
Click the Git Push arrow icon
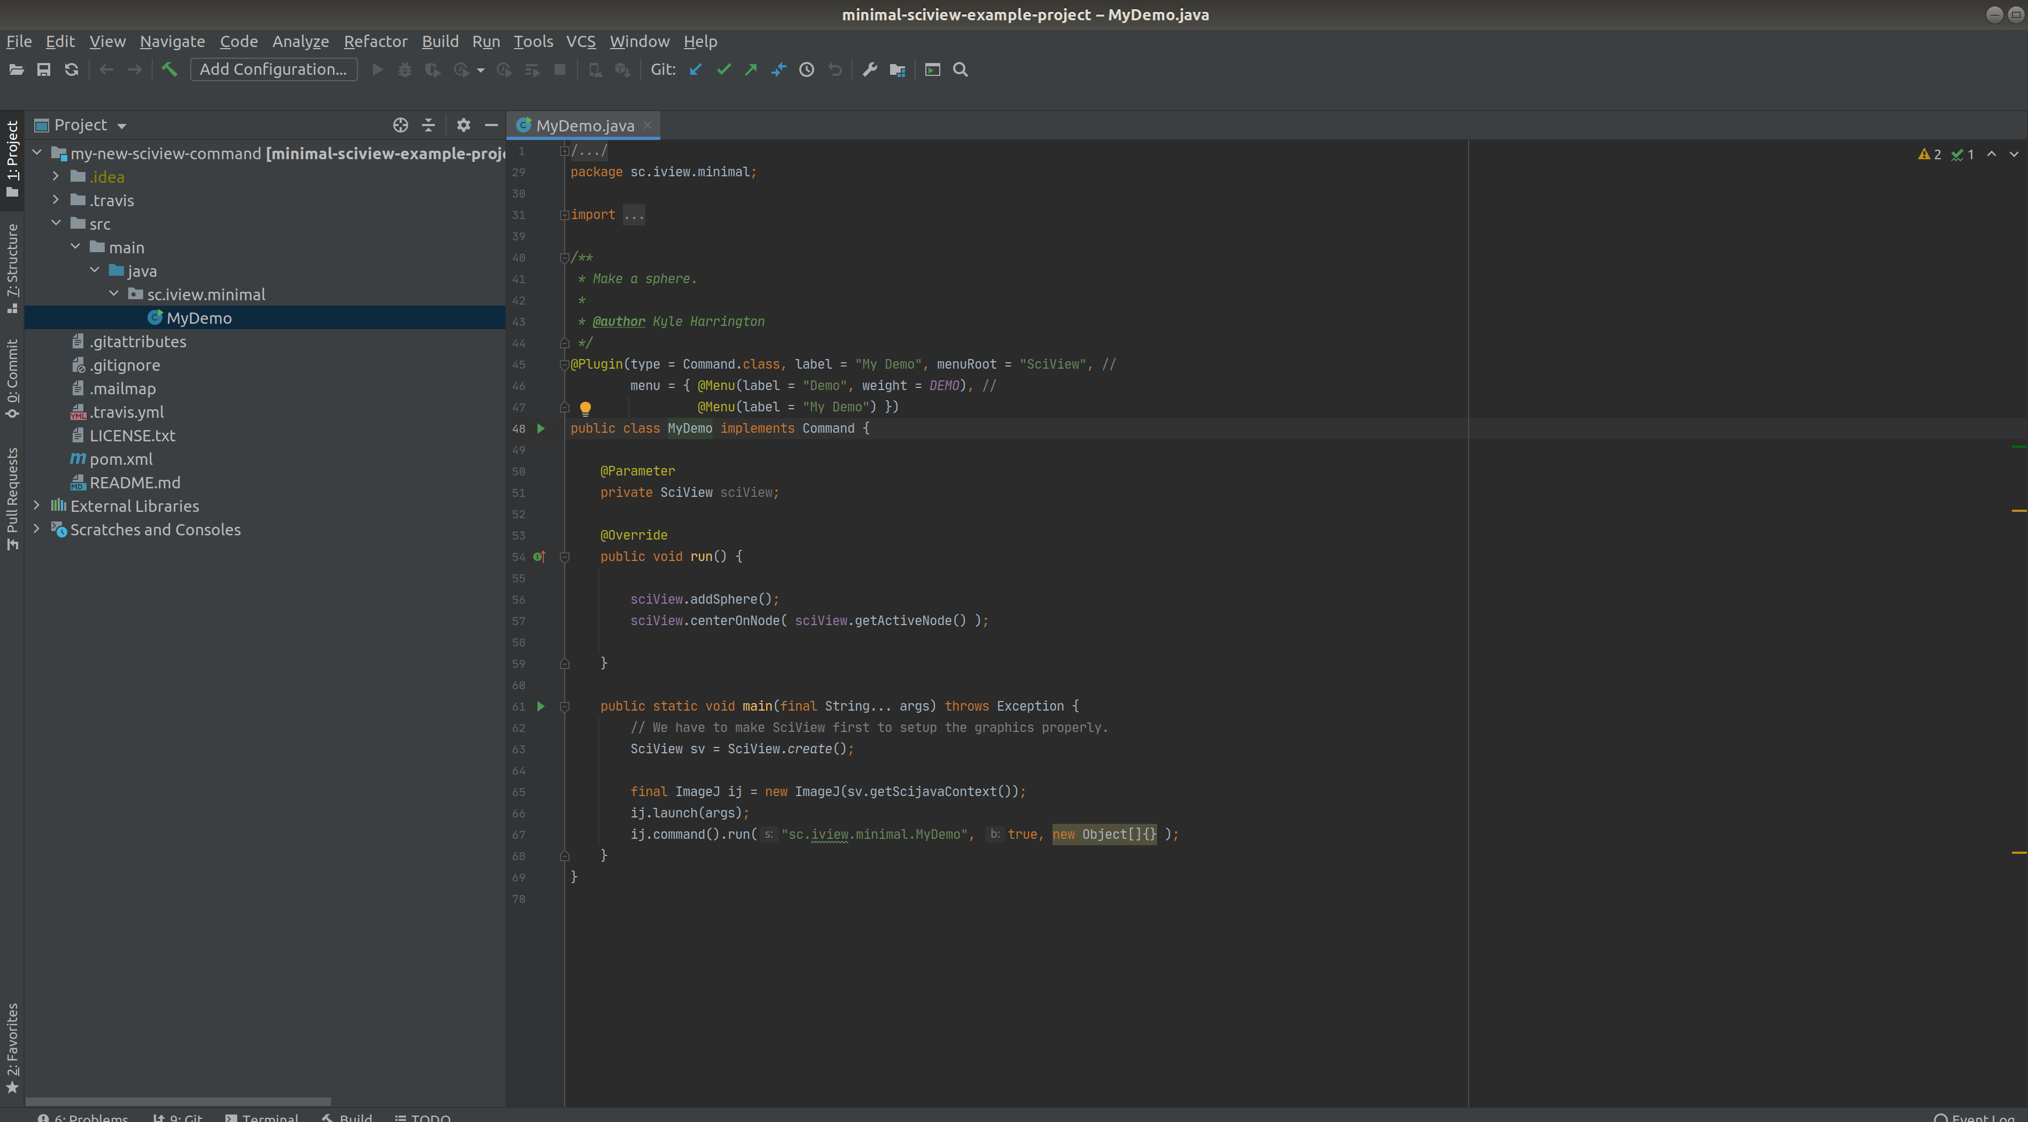pos(751,70)
